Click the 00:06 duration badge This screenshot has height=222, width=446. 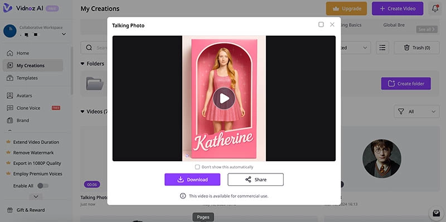(x=92, y=185)
